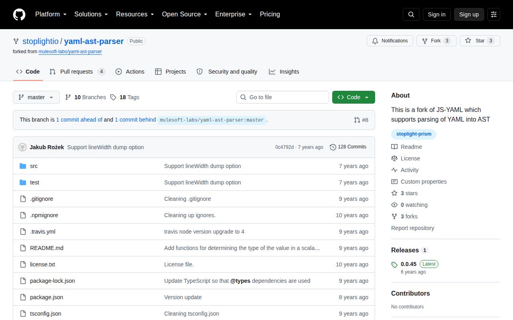Image resolution: width=513 pixels, height=320 pixels.
Task: Open the master branch selector
Action: (36, 97)
